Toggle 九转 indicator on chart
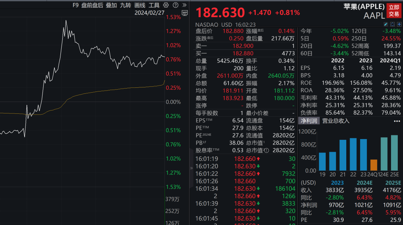The image size is (403, 225). pyautogui.click(x=125, y=5)
